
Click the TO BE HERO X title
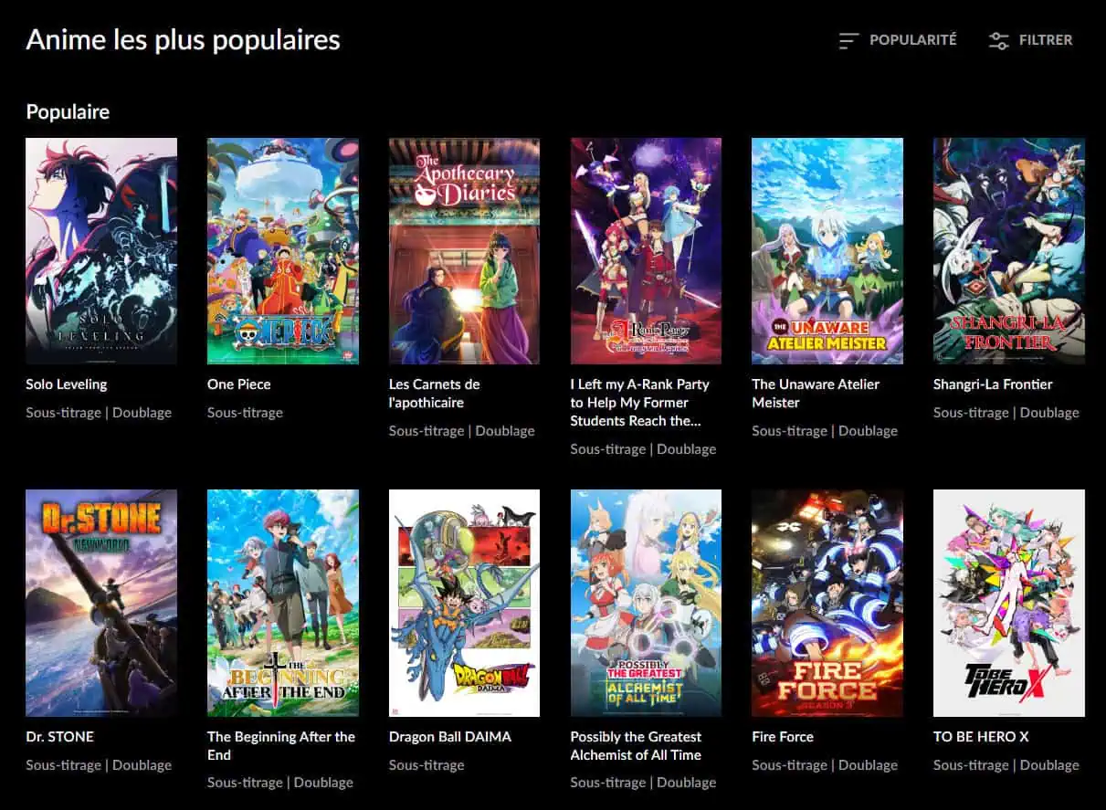pos(983,737)
